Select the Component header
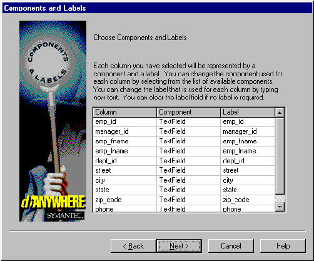The image size is (314, 261). [x=188, y=112]
